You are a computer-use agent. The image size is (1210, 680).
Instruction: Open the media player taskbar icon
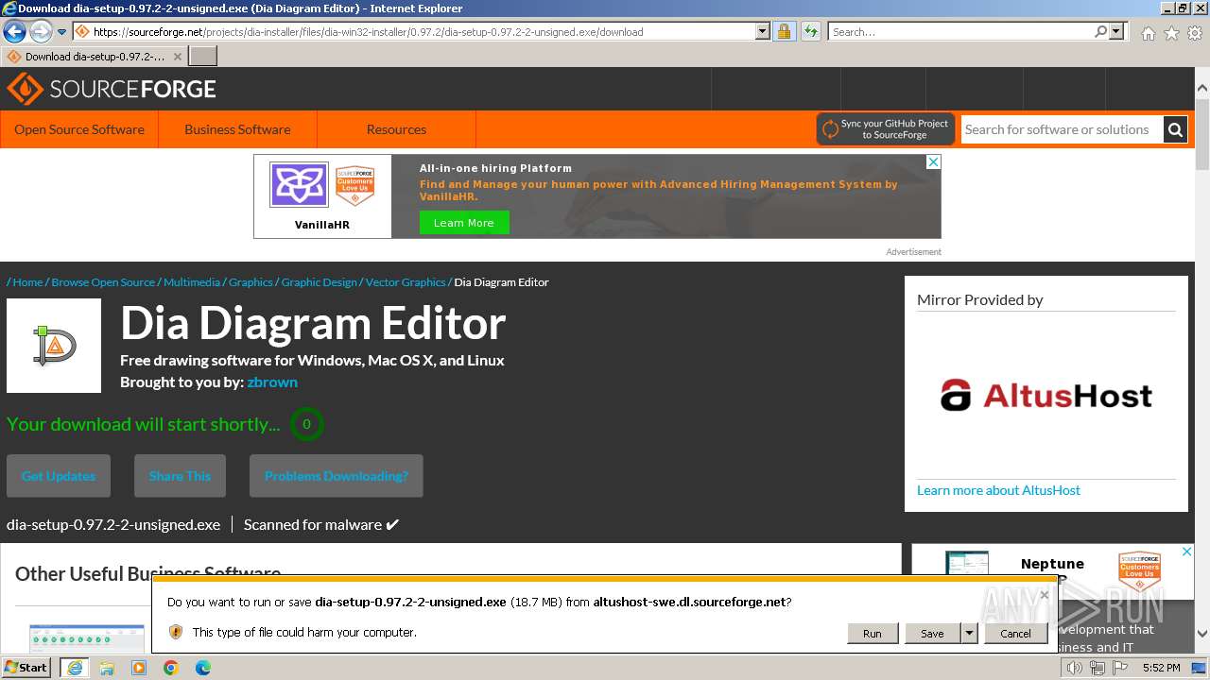coord(139,668)
